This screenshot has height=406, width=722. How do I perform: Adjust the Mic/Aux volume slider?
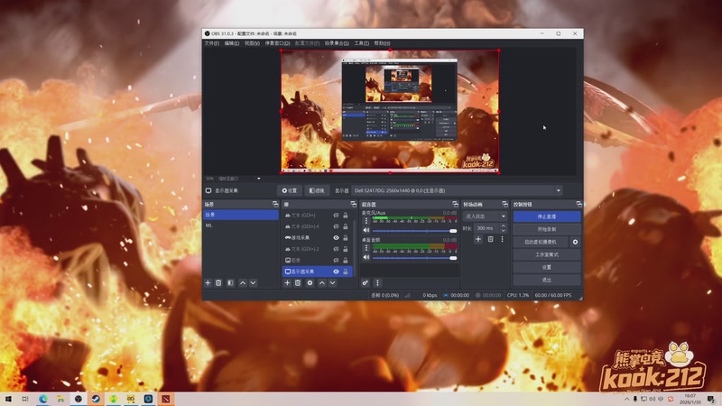pos(414,231)
